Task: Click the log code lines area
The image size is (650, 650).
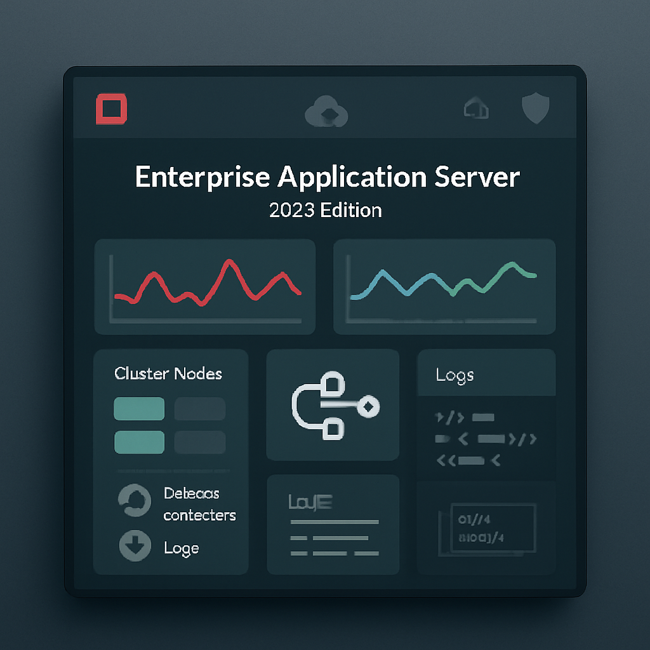Action: [x=486, y=438]
